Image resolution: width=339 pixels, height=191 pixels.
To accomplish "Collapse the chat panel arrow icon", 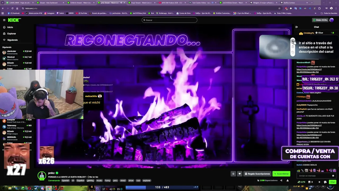I will coord(296,27).
